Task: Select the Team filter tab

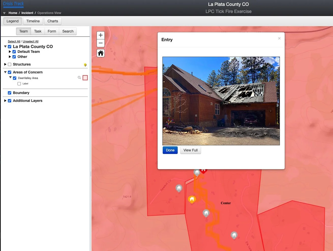Action: pos(23,31)
